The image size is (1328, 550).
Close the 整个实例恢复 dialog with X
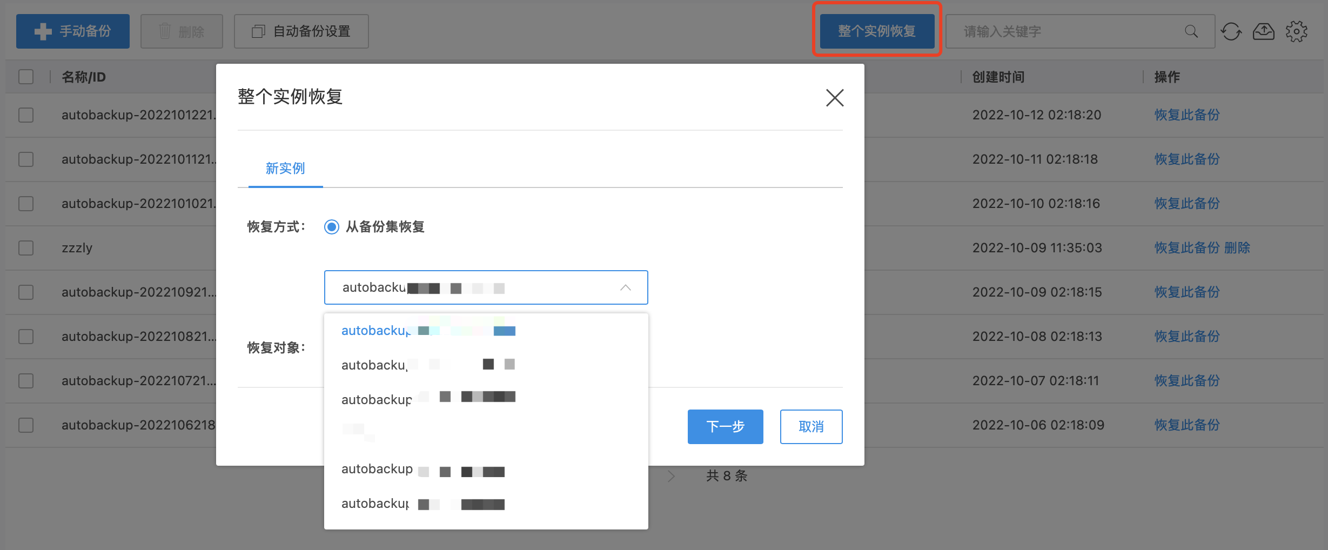(x=834, y=98)
